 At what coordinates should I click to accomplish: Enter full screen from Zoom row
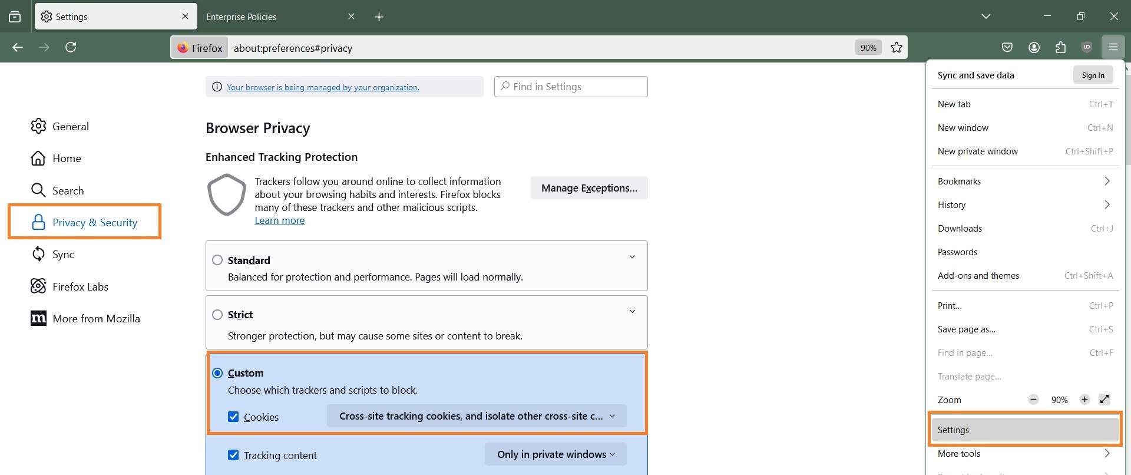pos(1104,400)
